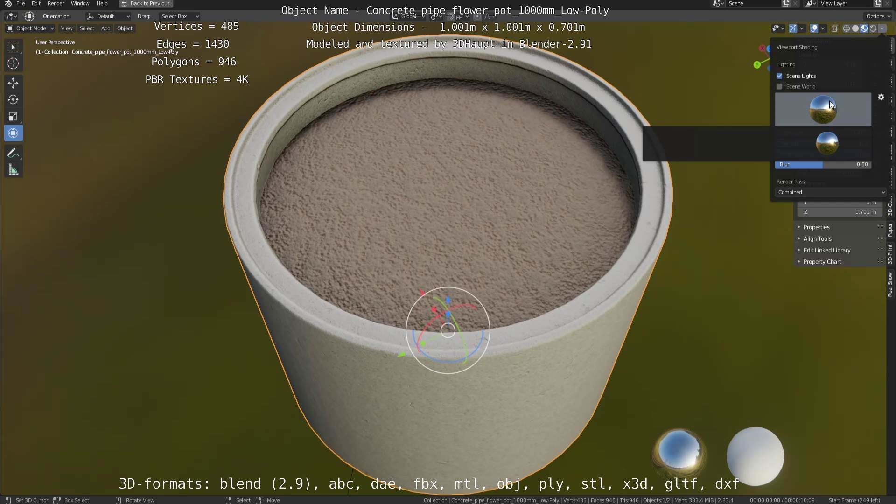Viewport: 896px width, 504px height.
Task: Click the transform pivot icon in header
Action: click(x=29, y=16)
